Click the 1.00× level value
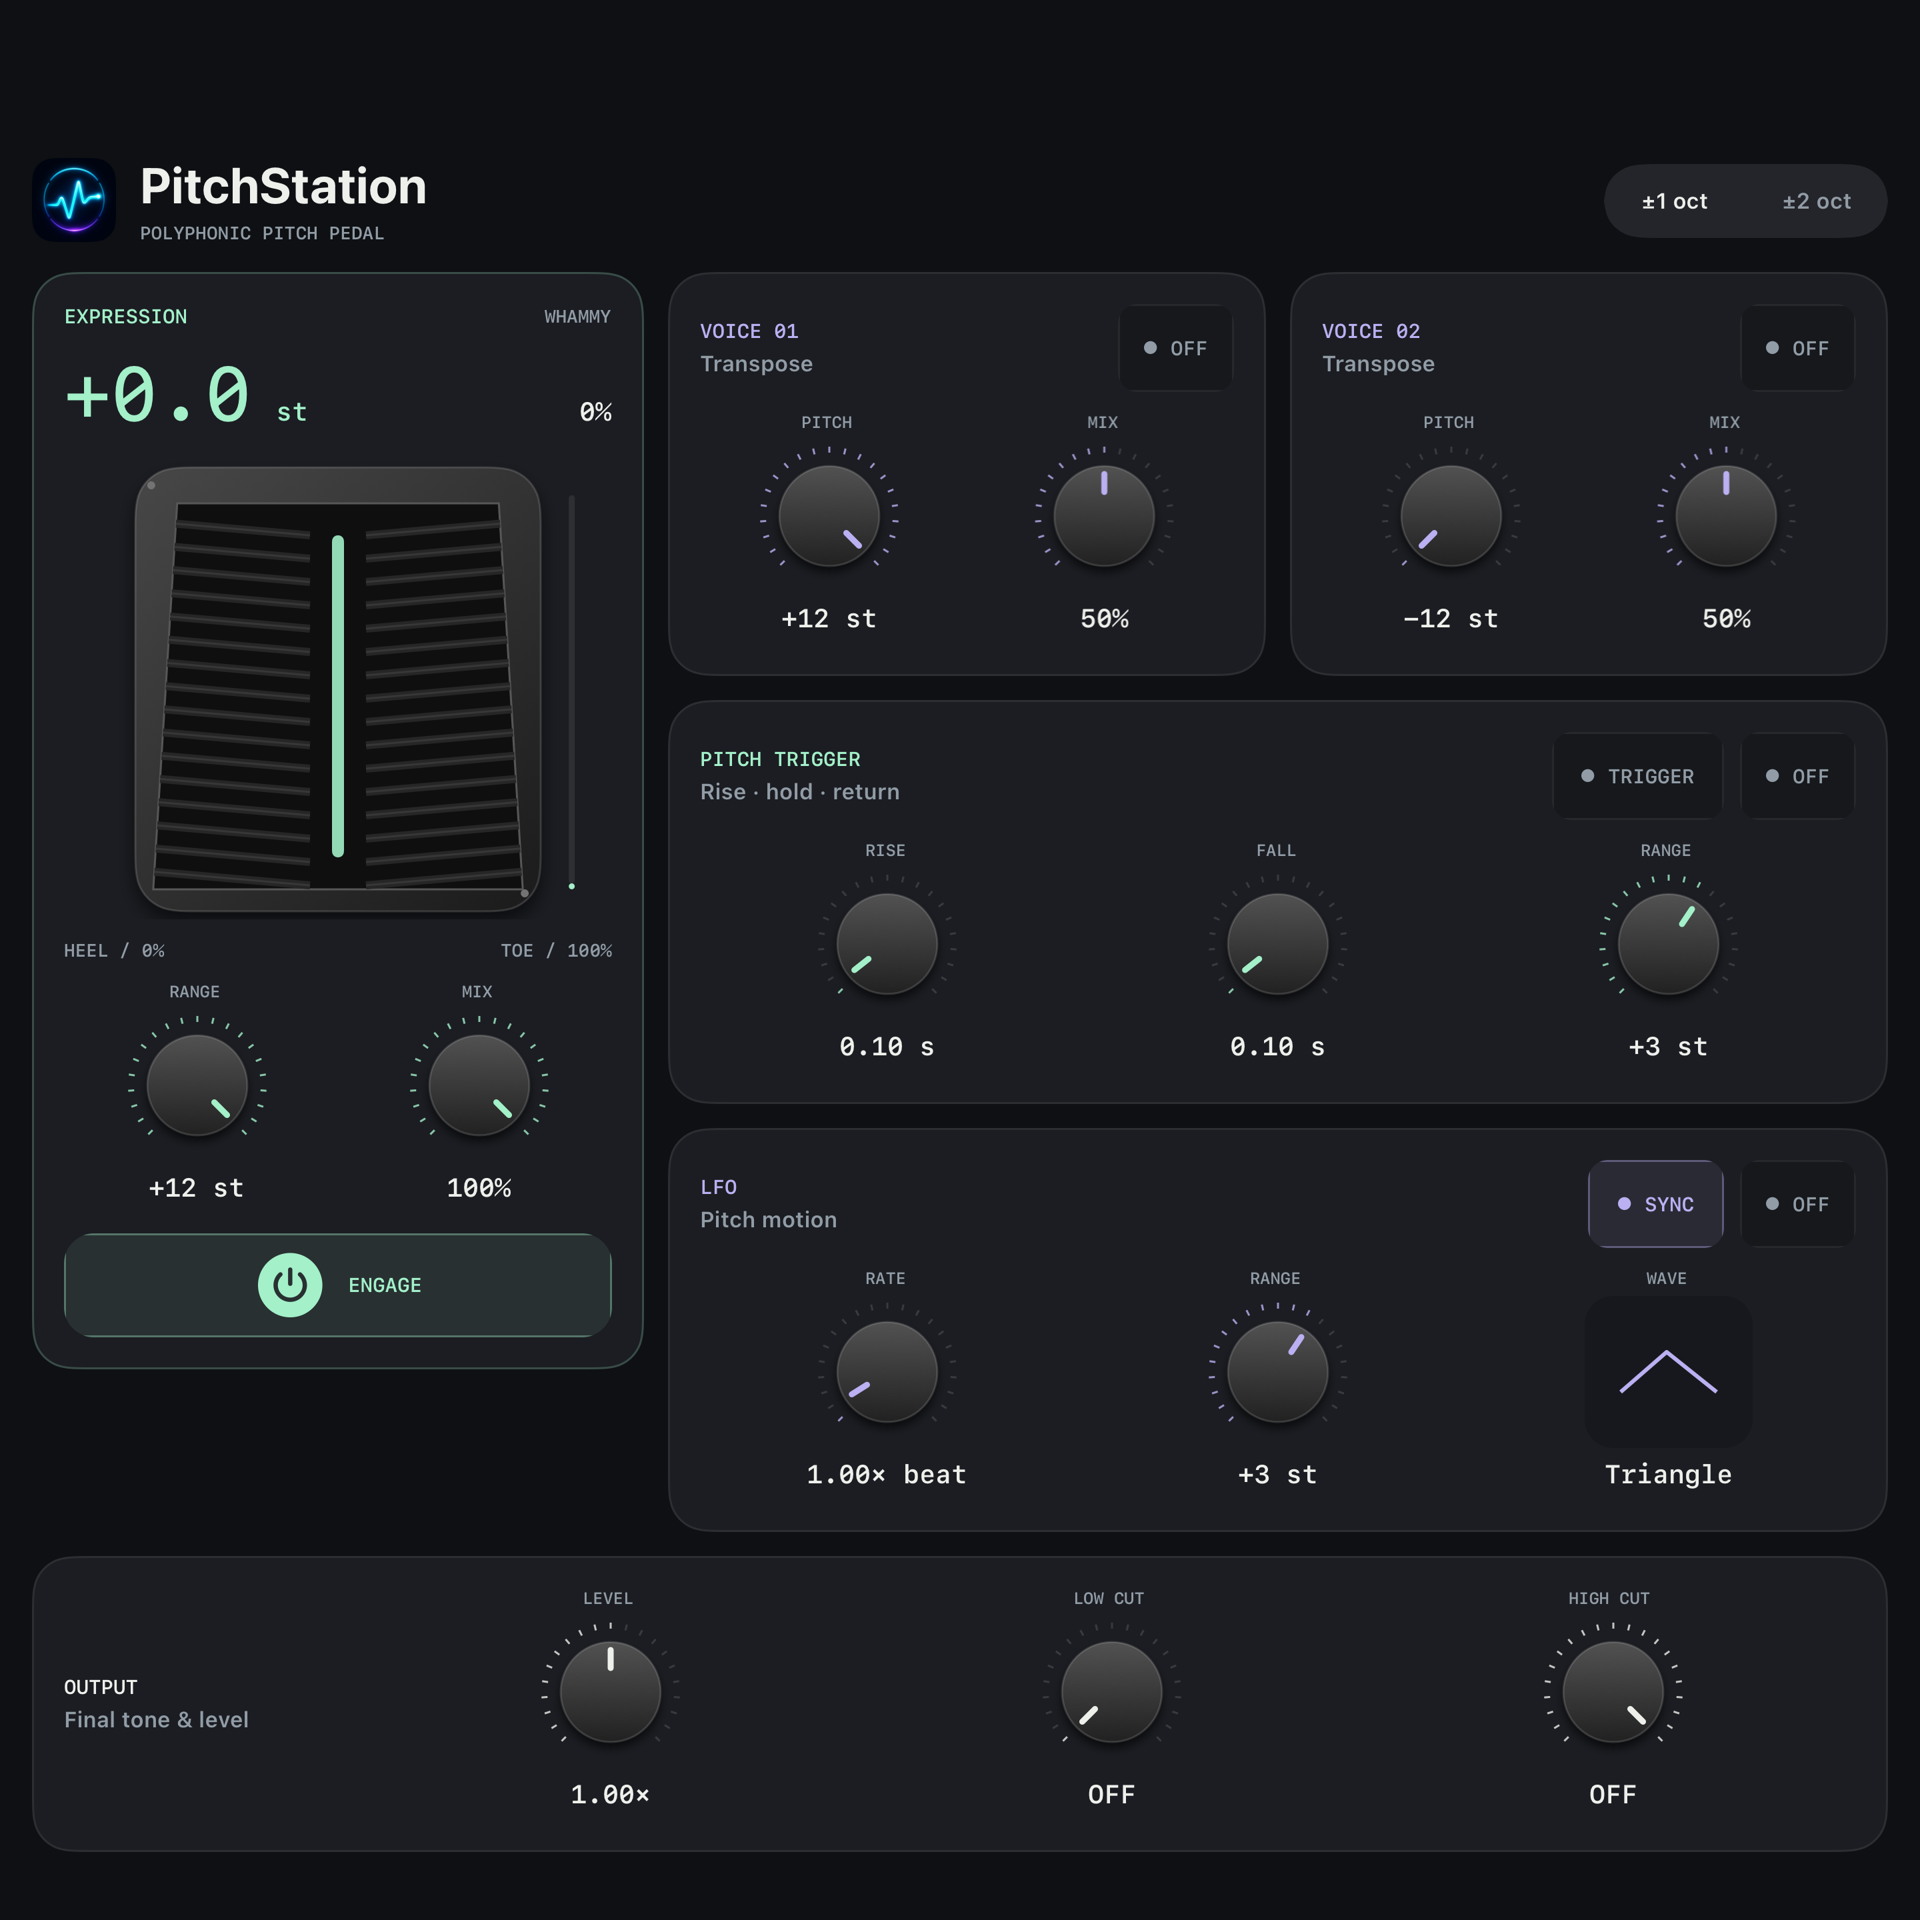1920x1920 pixels. click(610, 1795)
